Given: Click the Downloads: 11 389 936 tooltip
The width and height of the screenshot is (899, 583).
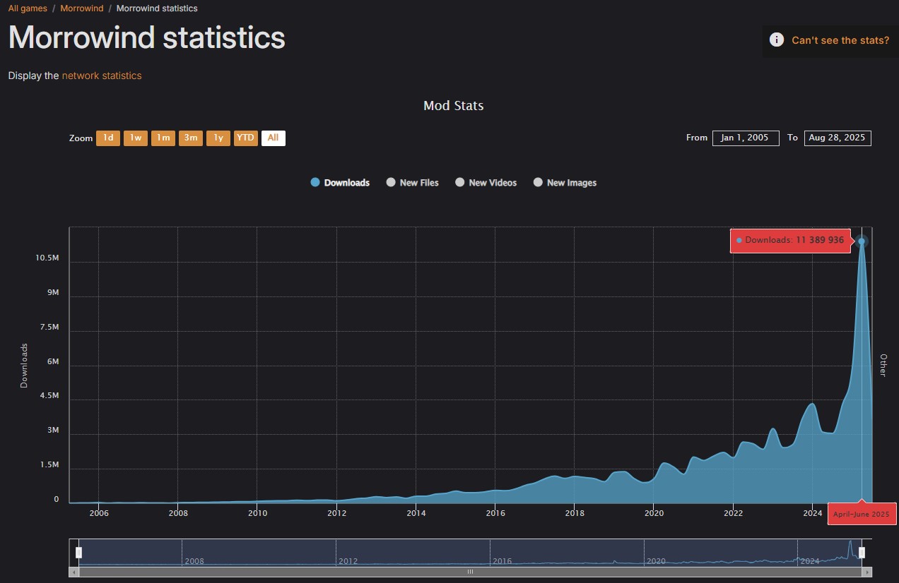Looking at the screenshot, I should [790, 241].
